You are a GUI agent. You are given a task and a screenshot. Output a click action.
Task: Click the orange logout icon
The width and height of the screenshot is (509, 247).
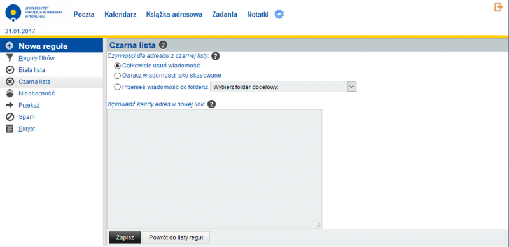(498, 7)
